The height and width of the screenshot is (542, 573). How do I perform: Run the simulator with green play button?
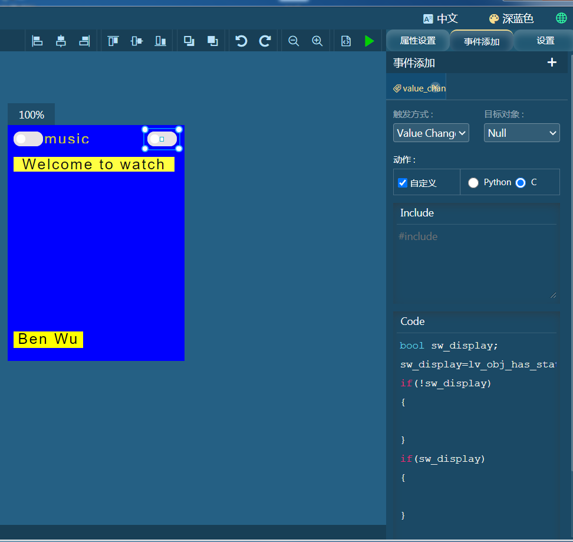pyautogui.click(x=370, y=41)
